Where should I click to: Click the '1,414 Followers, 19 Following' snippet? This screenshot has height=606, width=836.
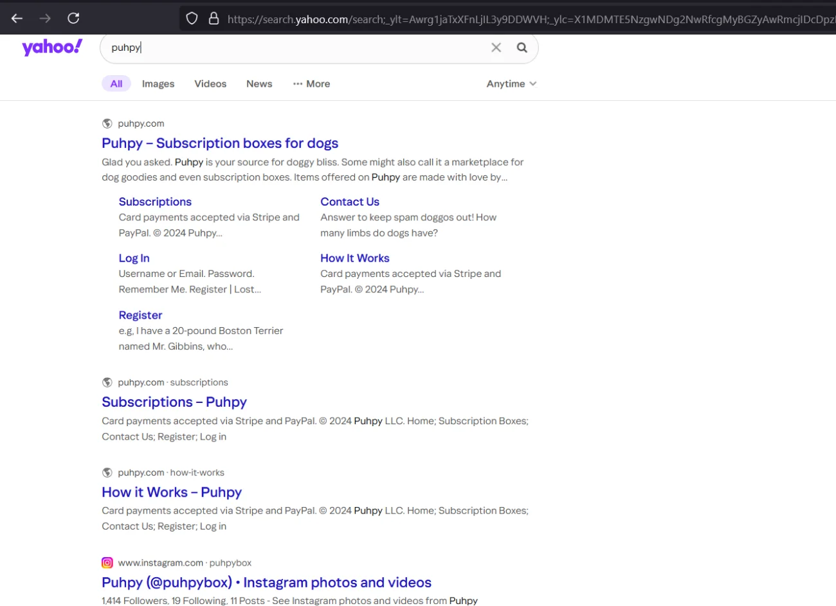(289, 600)
